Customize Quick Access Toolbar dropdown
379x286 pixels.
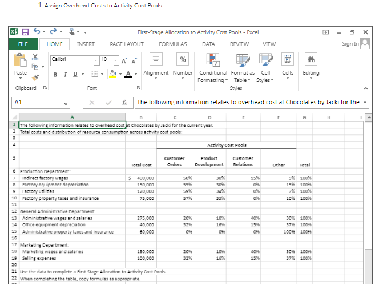click(85, 32)
